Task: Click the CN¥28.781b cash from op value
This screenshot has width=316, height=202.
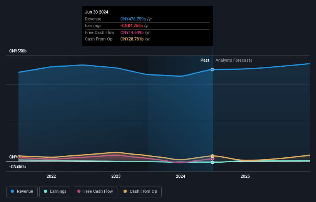Action: pos(132,39)
